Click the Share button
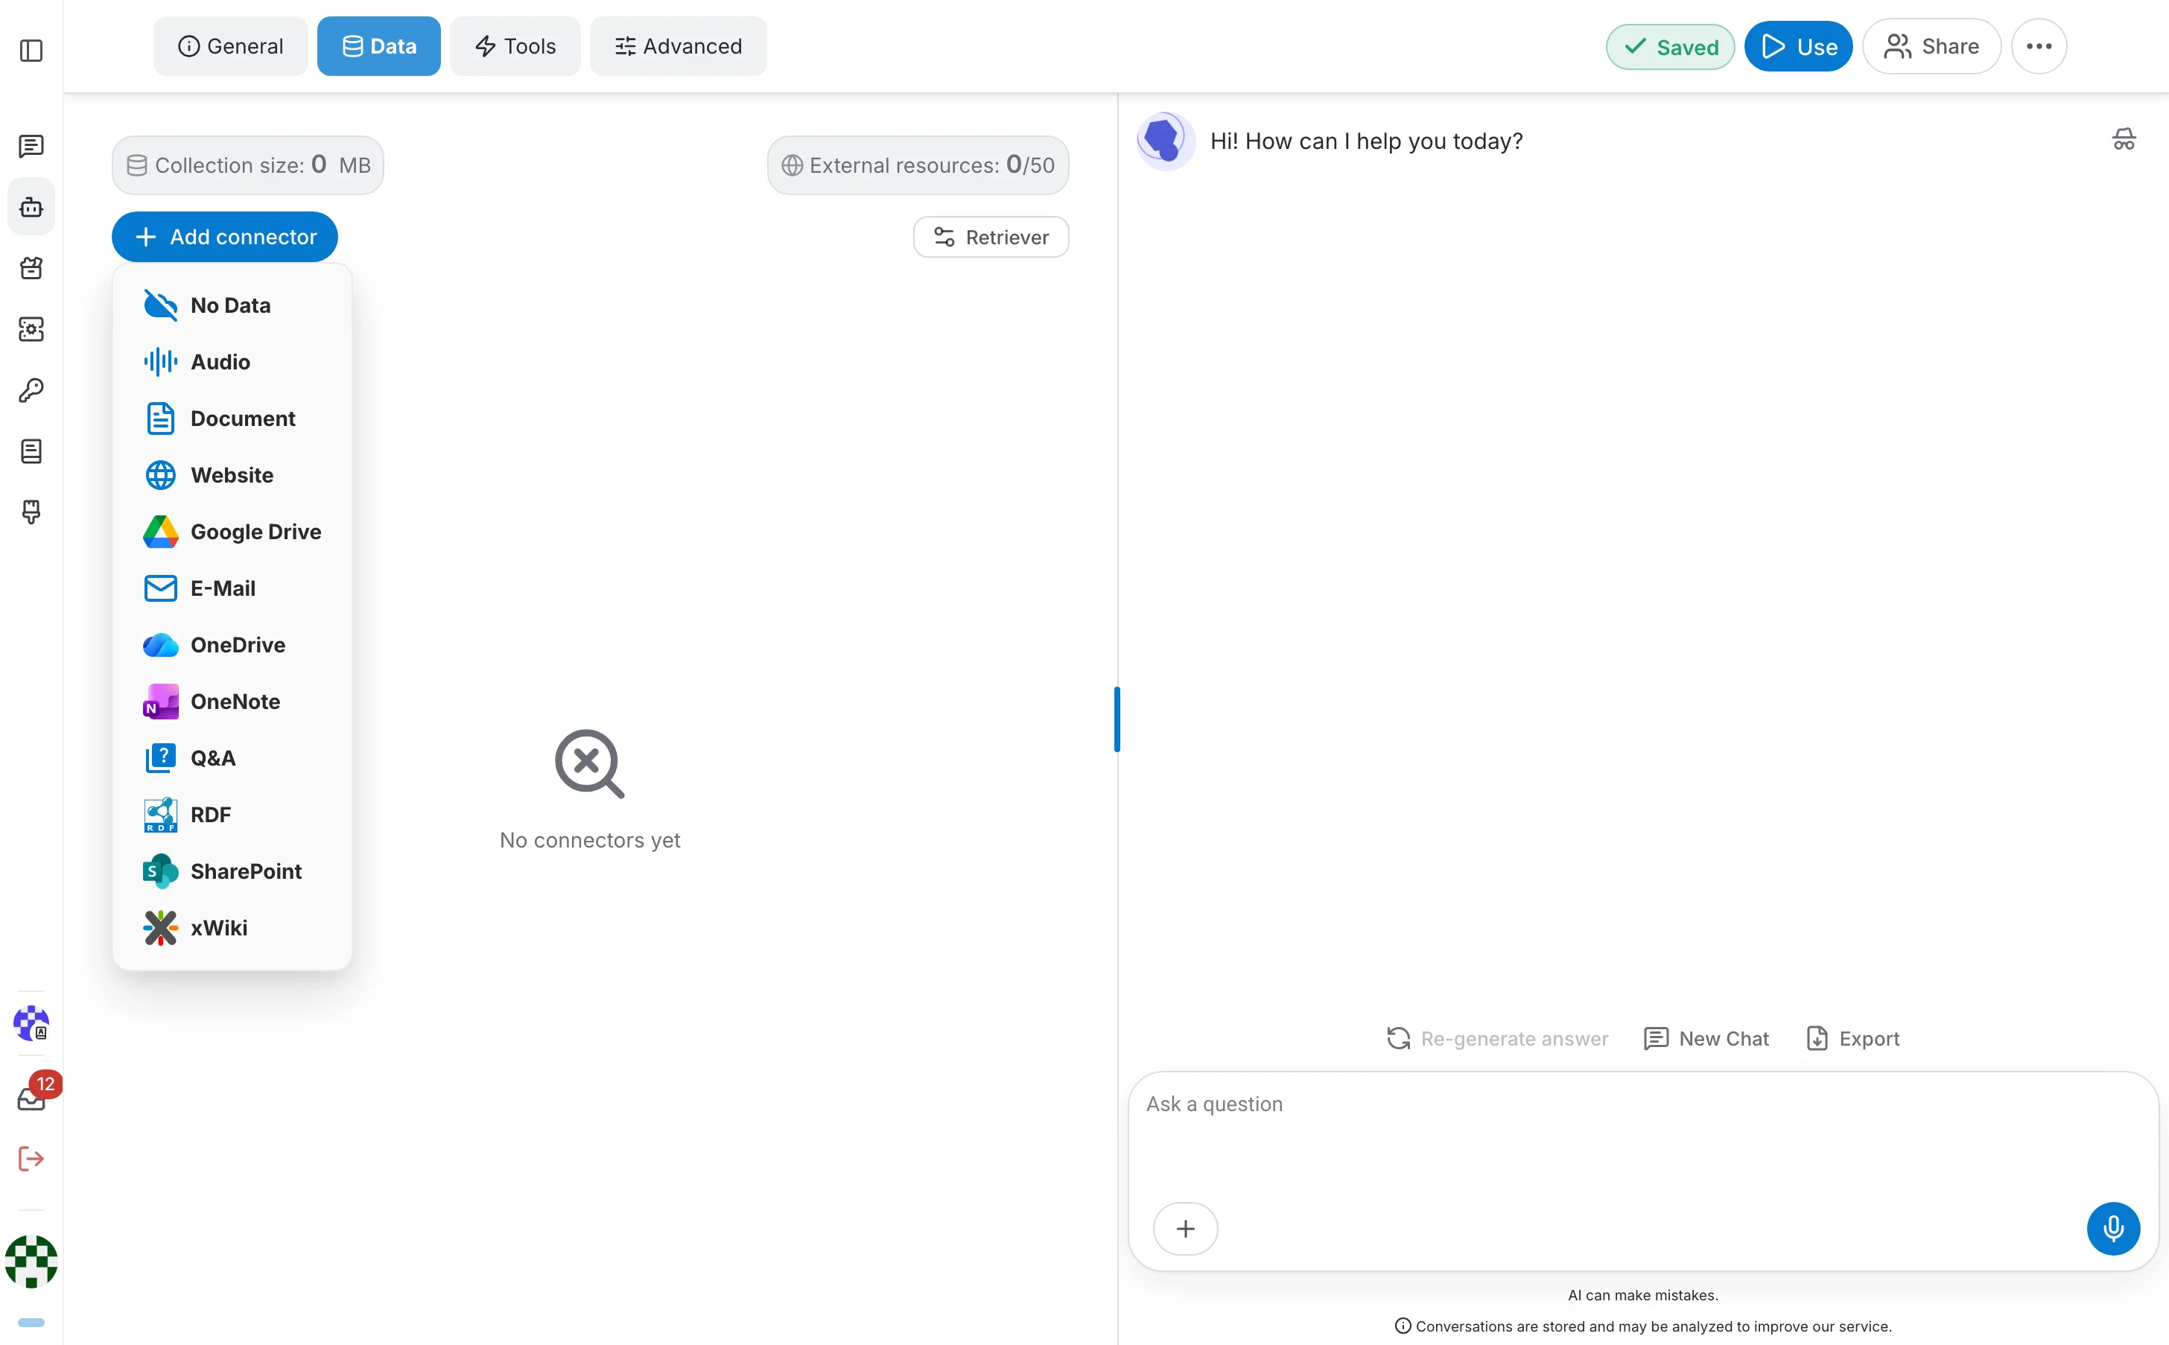2169x1345 pixels. tap(1931, 46)
